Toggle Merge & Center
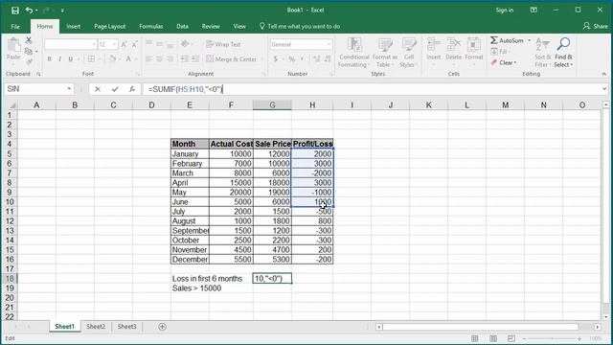 pos(231,59)
